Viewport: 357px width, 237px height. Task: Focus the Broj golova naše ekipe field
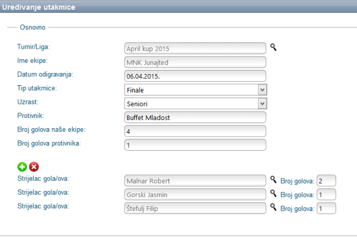195,131
